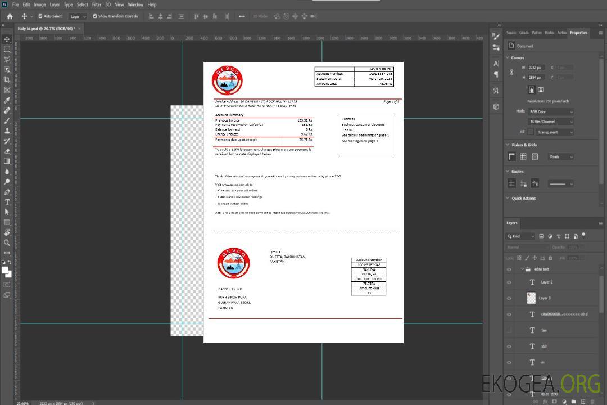
Task: Select the Zoom tool
Action: pos(7,242)
